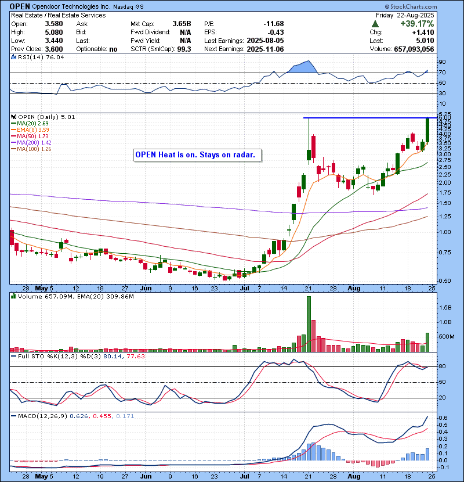
Task: Click the green up-triangle change indicator
Action: point(375,24)
